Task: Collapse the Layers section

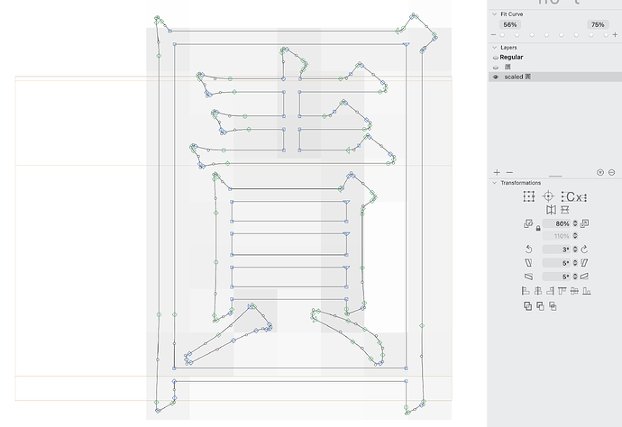Action: pos(493,47)
